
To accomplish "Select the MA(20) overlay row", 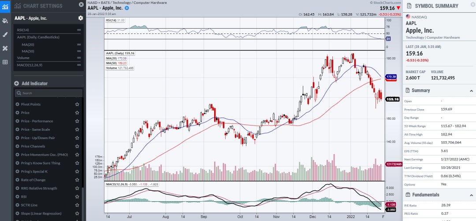I will [48, 44].
